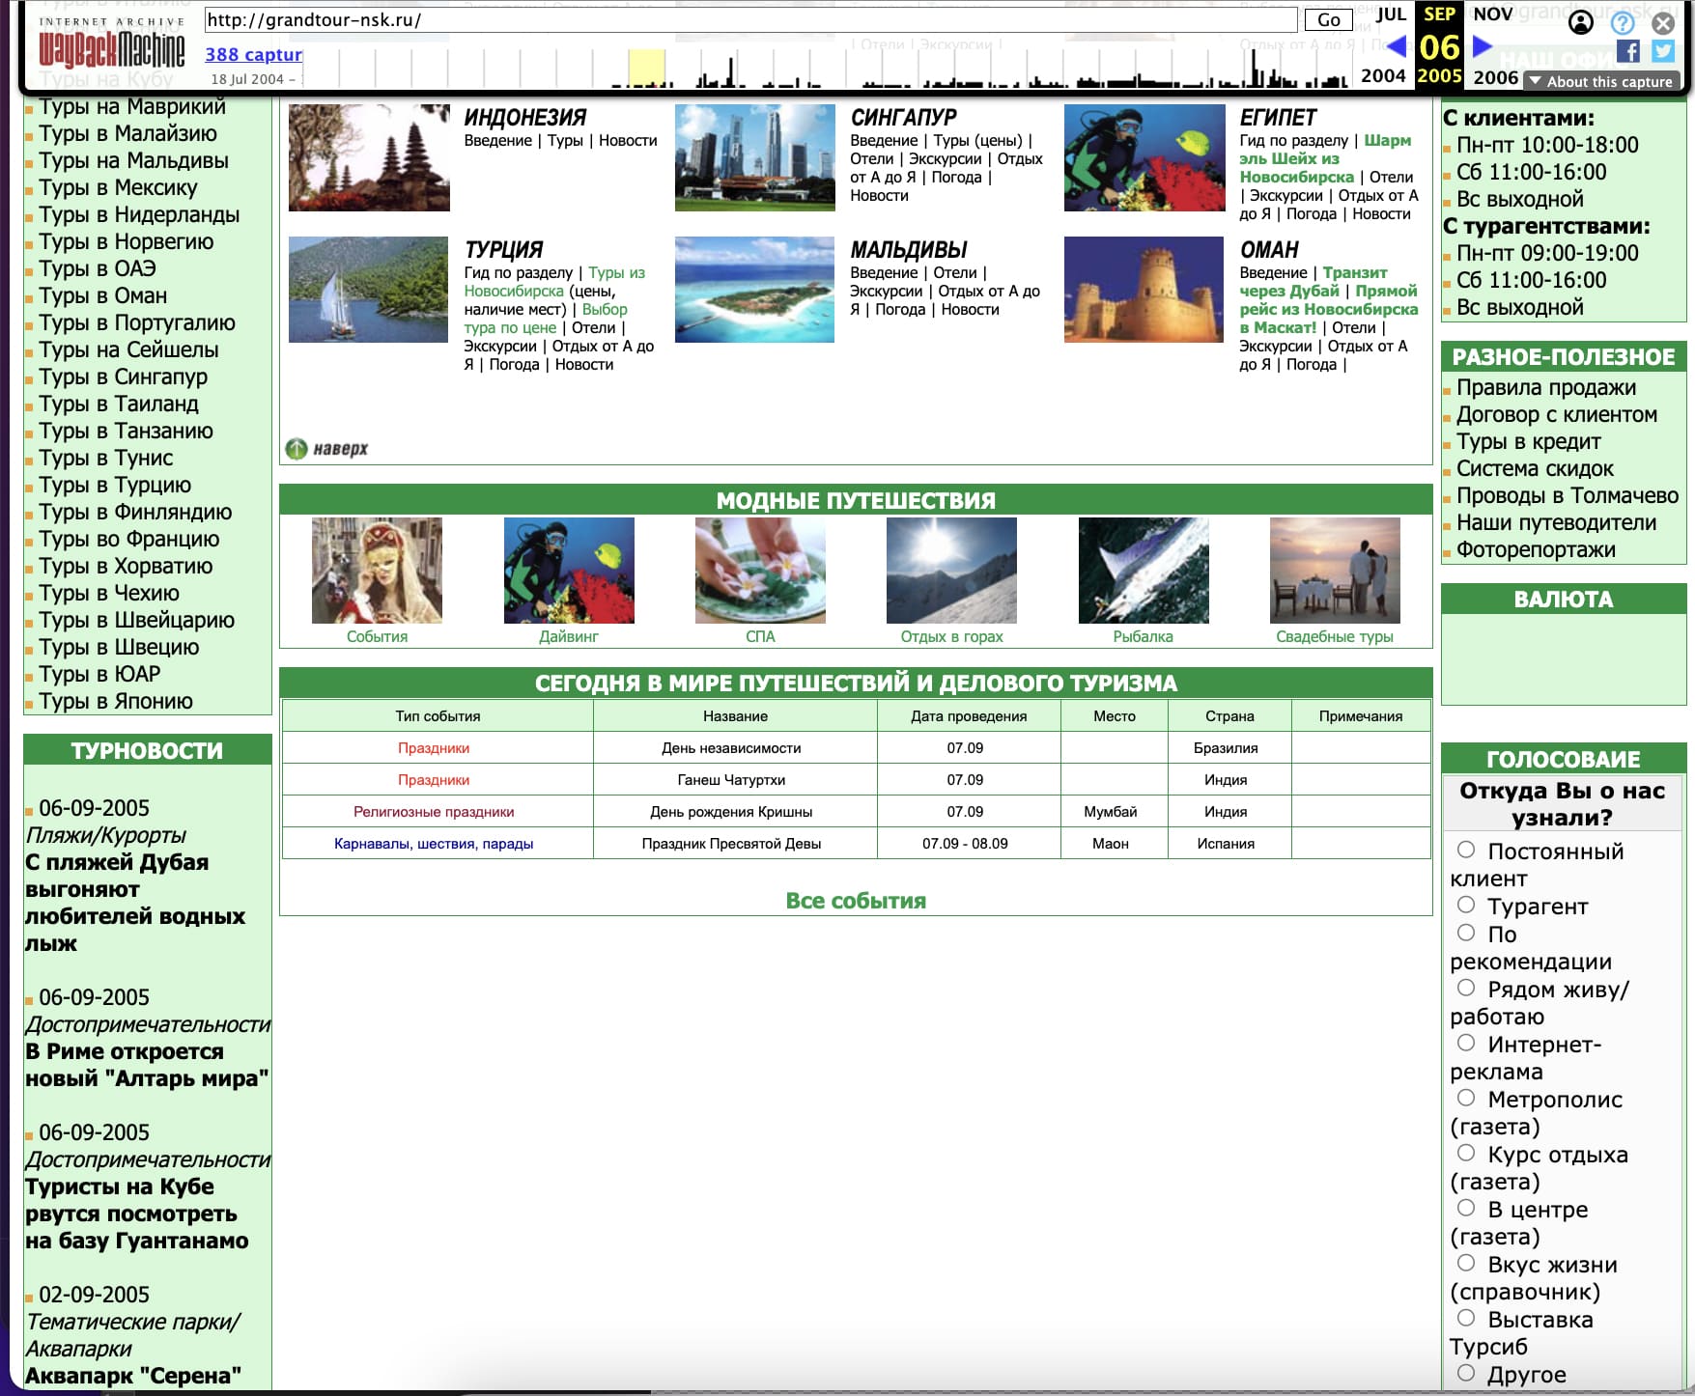Go to previous capture with left arrow
The image size is (1695, 1396).
click(x=1396, y=45)
